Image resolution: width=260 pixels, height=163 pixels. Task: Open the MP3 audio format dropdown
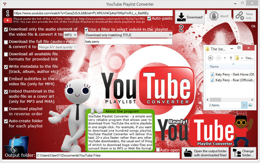coord(71,35)
